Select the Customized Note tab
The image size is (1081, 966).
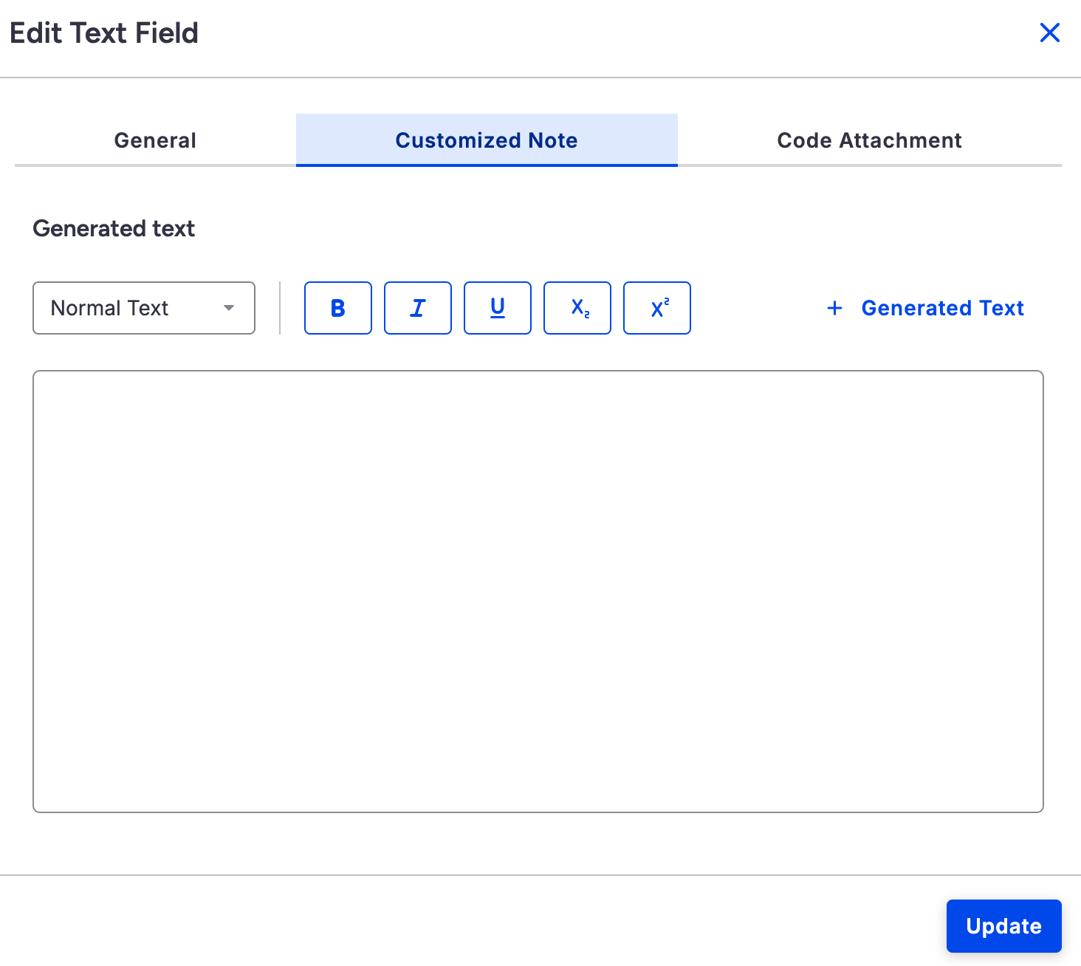(487, 140)
